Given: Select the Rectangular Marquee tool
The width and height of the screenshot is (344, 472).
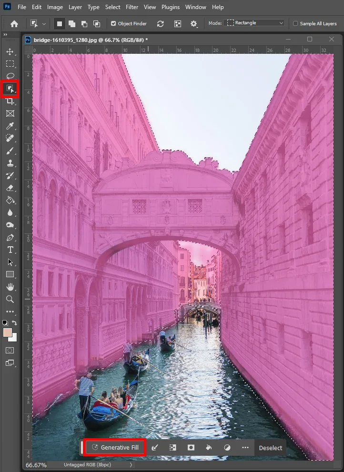Looking at the screenshot, I should click(x=10, y=64).
